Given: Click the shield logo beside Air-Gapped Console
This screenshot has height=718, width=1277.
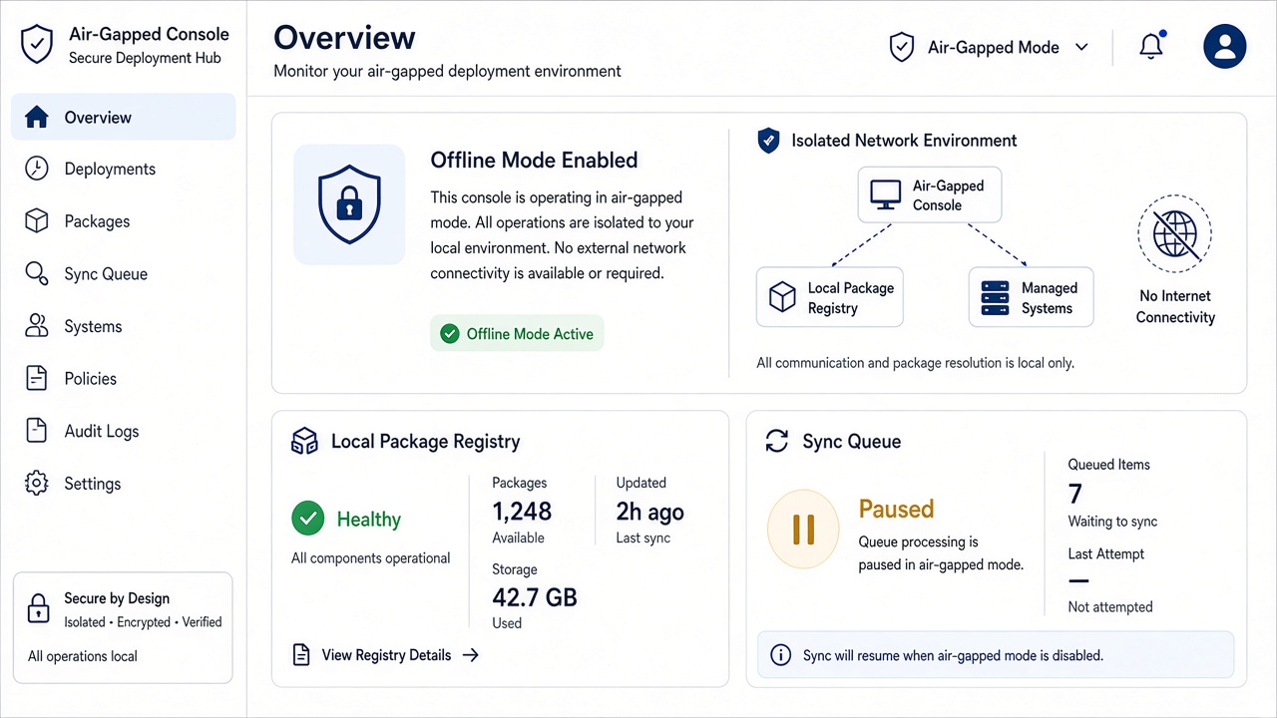Looking at the screenshot, I should click(x=37, y=45).
